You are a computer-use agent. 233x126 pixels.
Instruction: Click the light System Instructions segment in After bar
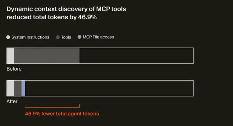10,88
